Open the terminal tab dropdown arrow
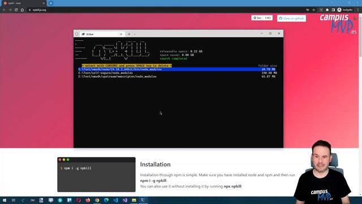 pos(135,34)
